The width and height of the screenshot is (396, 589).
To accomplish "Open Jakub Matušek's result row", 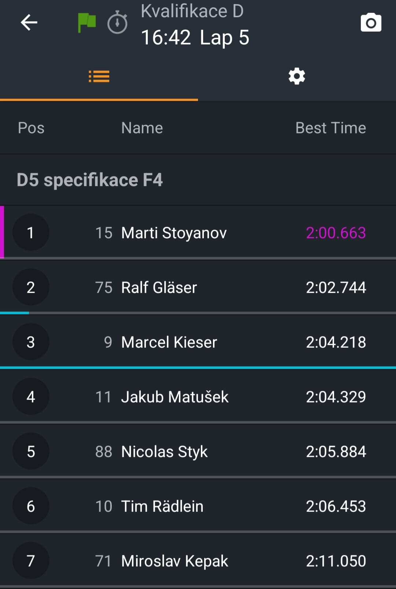I will tap(175, 397).
